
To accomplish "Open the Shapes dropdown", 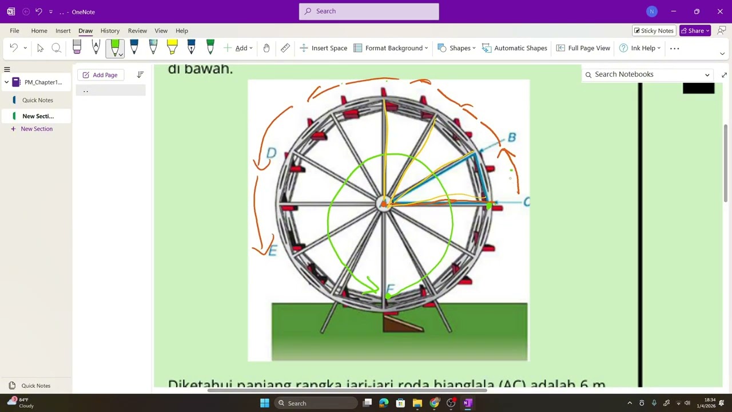I will [x=456, y=48].
